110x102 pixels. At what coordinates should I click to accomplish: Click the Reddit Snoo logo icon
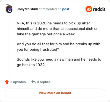[89, 9]
